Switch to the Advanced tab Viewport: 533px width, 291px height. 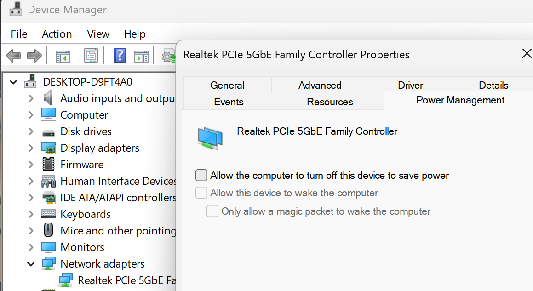tap(320, 85)
